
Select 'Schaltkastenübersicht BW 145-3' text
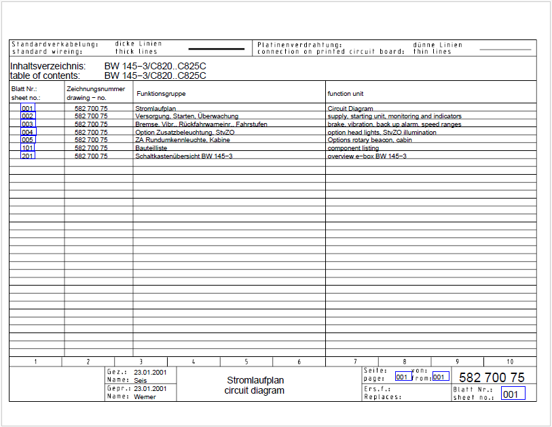184,156
